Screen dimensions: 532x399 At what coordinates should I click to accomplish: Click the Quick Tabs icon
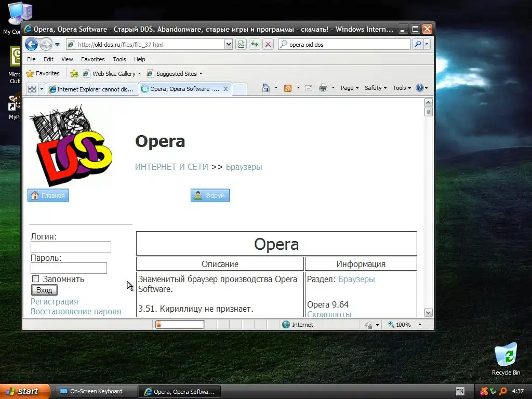pos(32,89)
